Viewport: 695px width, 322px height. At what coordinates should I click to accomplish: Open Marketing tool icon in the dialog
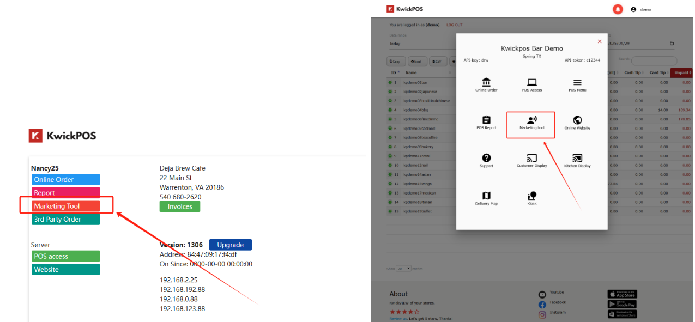click(x=531, y=120)
